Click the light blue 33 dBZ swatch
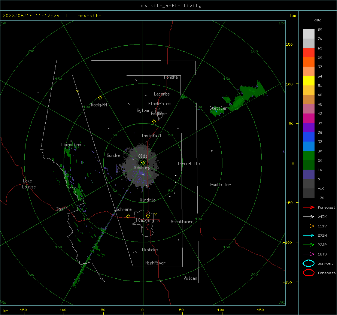 (x=309, y=146)
